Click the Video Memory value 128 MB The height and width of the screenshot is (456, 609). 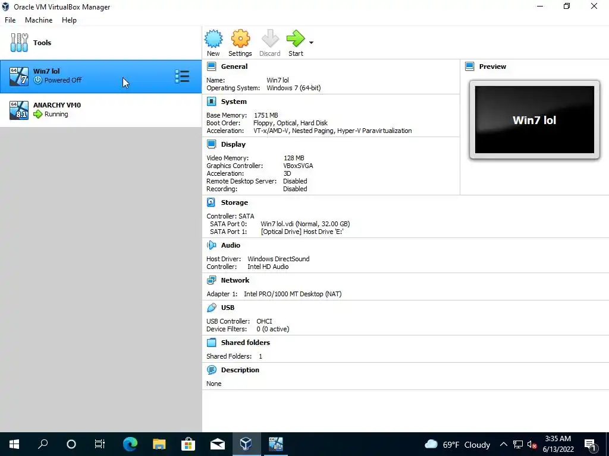(x=294, y=158)
